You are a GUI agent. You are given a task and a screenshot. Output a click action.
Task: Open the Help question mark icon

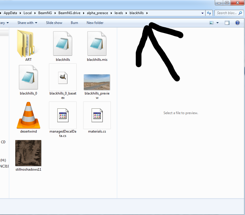237,23
